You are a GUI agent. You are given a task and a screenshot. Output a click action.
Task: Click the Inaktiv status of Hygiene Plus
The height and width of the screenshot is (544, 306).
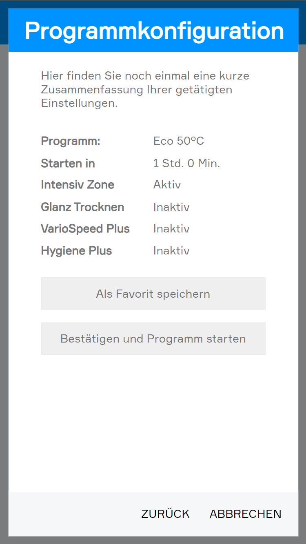coord(171,251)
